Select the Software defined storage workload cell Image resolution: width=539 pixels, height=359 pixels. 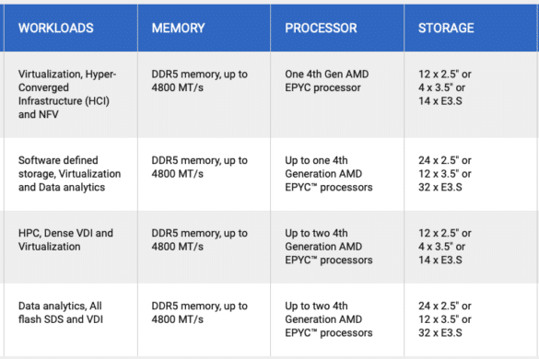coord(69,173)
